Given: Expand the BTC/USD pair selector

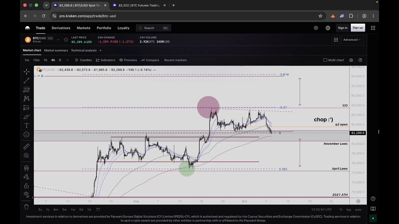Looking at the screenshot, I should (58, 40).
